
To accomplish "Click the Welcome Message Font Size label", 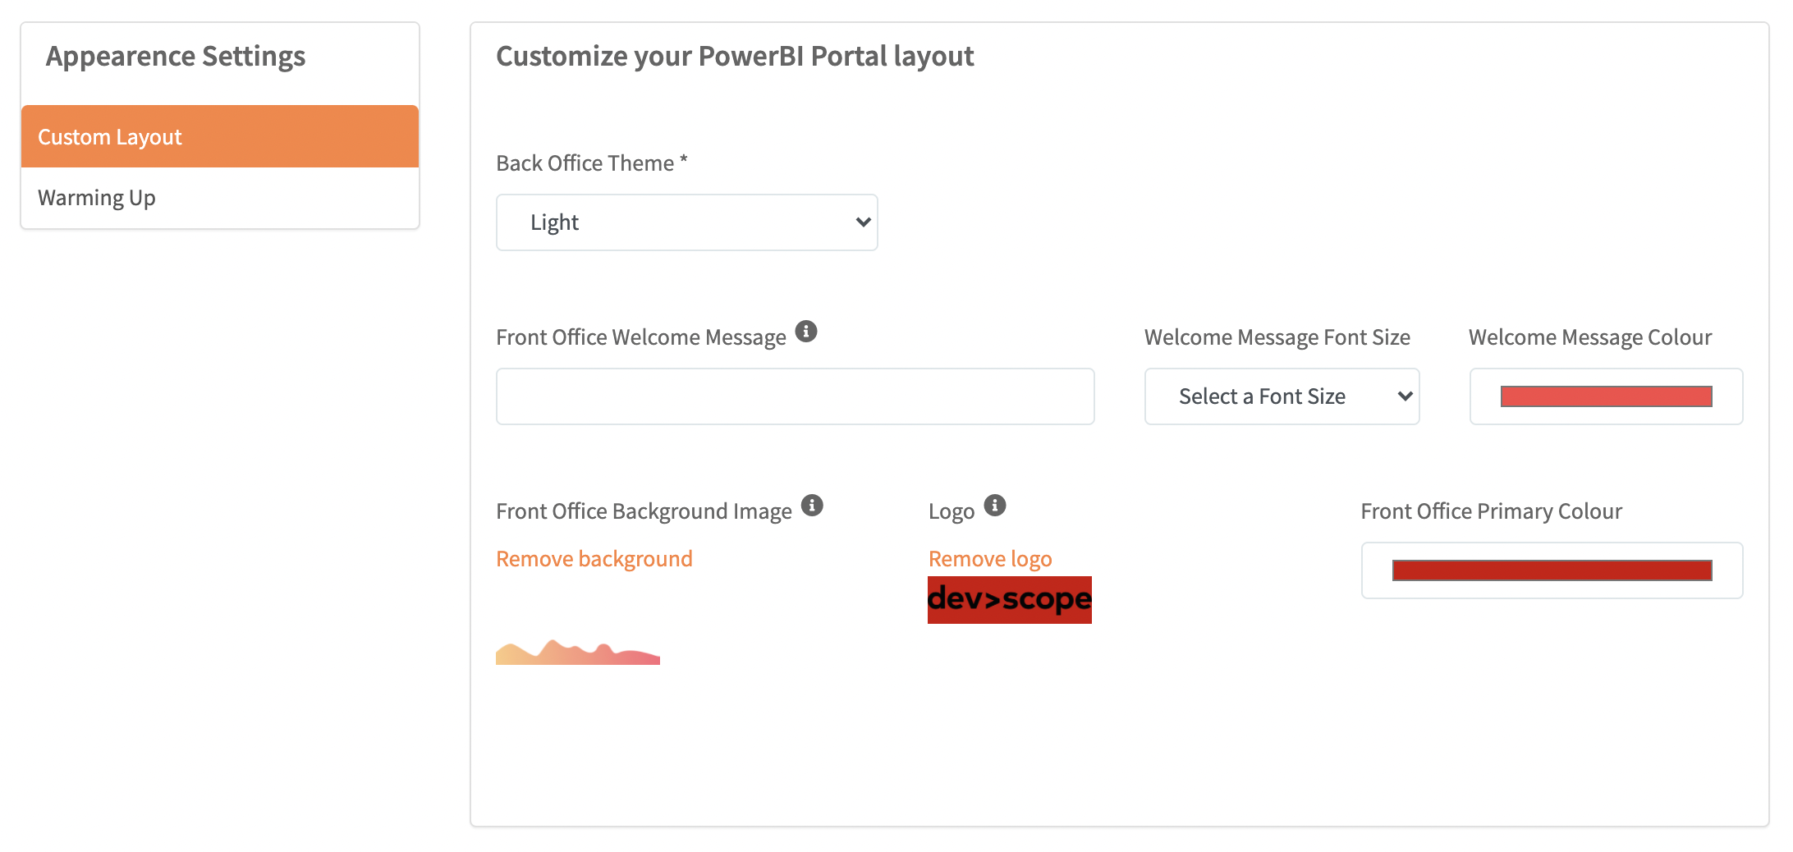I will coord(1277,337).
